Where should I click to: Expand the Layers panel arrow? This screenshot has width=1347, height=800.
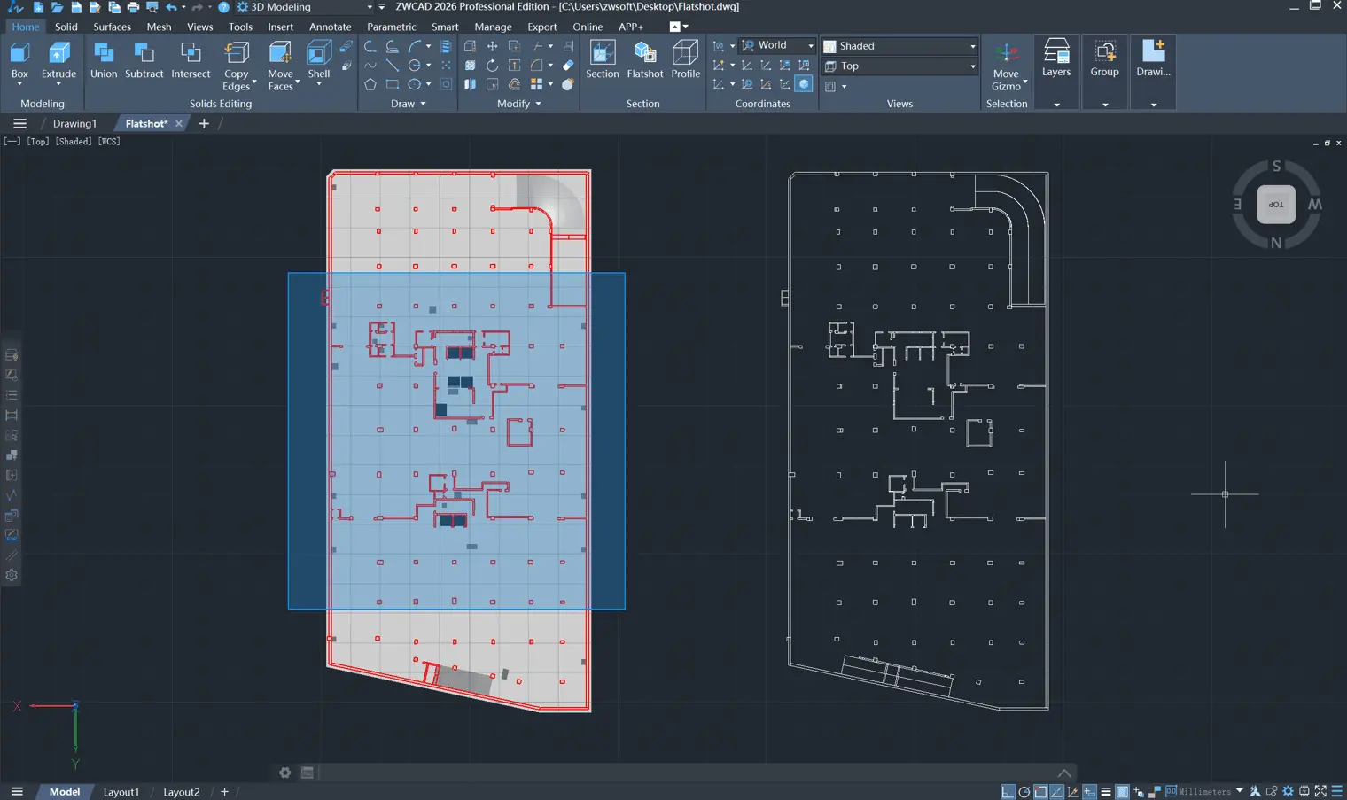pyautogui.click(x=1056, y=105)
